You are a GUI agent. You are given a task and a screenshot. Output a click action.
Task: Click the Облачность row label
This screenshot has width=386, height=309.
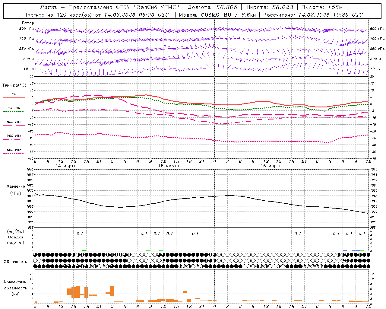15,262
